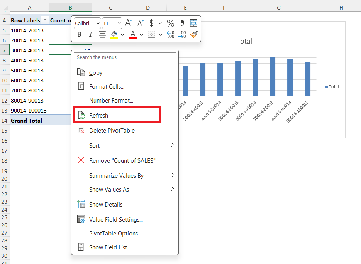Toggle Italic formatting in mini toolbar
The image size is (361, 264).
[90, 34]
